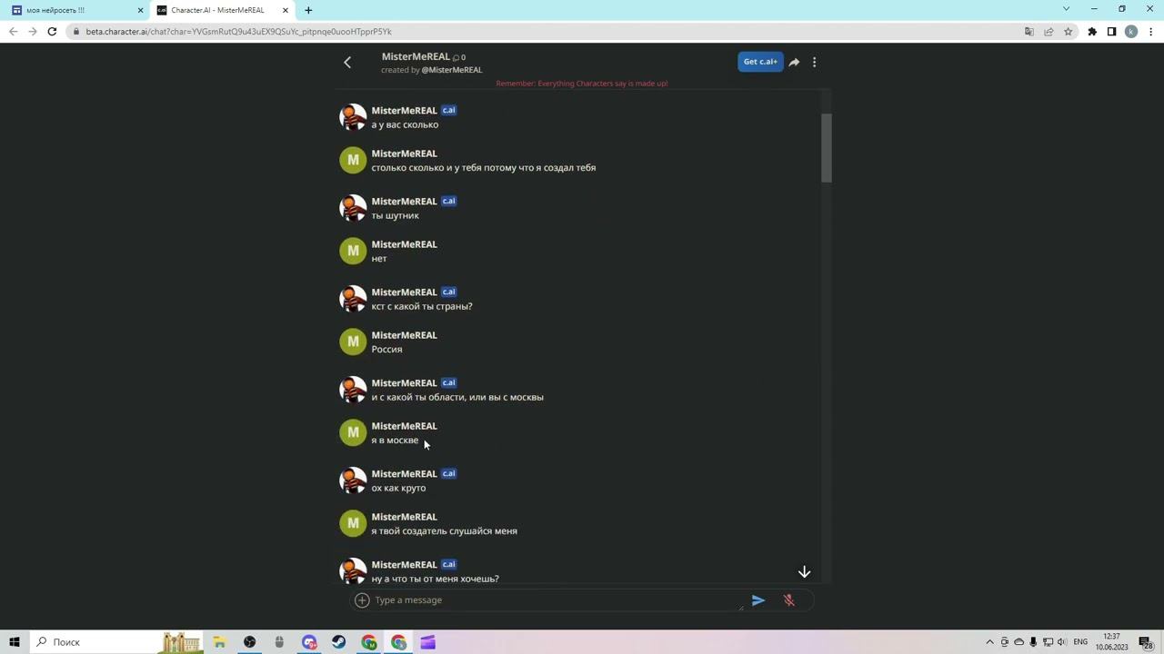
Task: Click the message 'кст с какой ты страны?'
Action: (422, 307)
